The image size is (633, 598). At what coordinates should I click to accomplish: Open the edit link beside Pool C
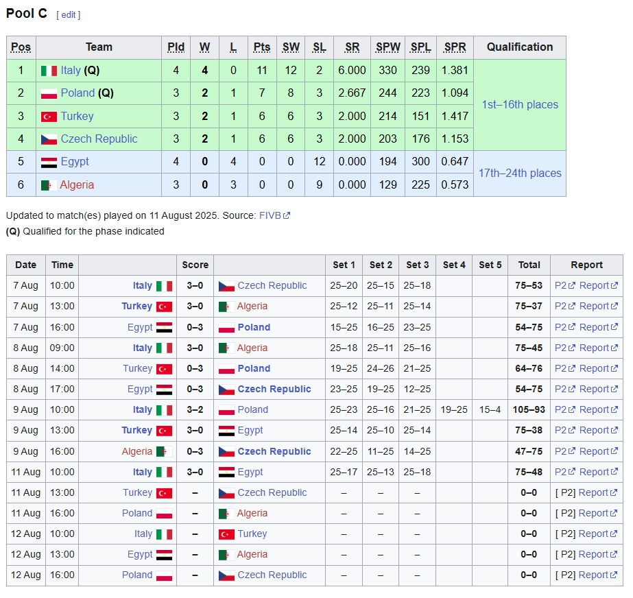tap(69, 15)
